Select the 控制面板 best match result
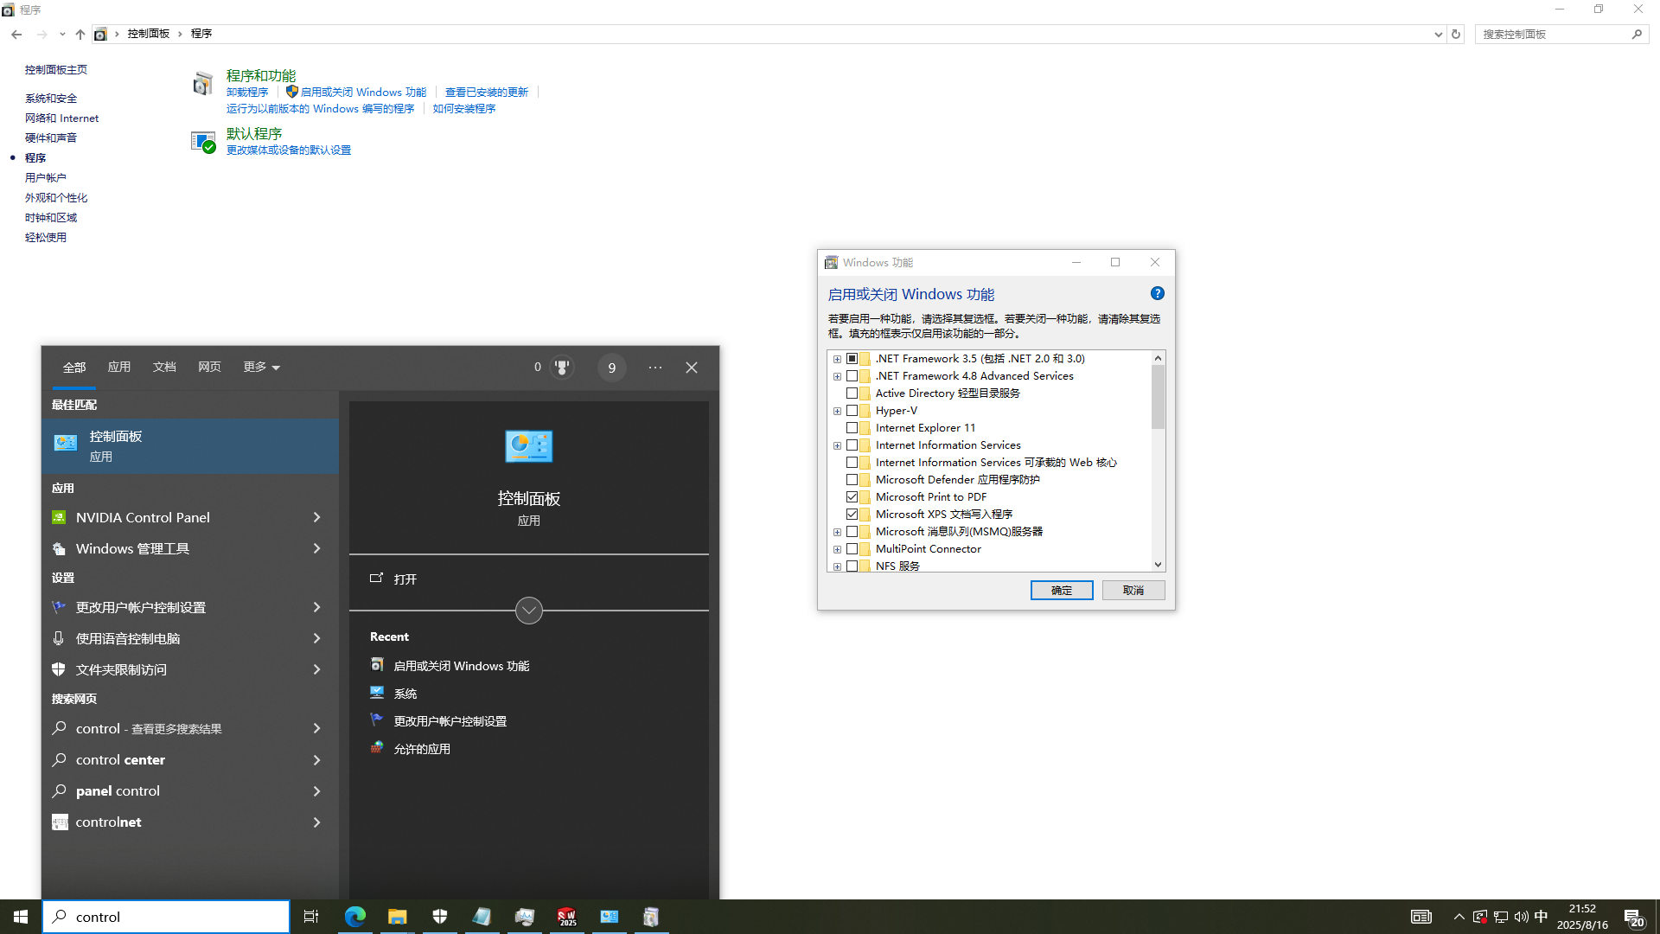The width and height of the screenshot is (1660, 934). tap(190, 446)
